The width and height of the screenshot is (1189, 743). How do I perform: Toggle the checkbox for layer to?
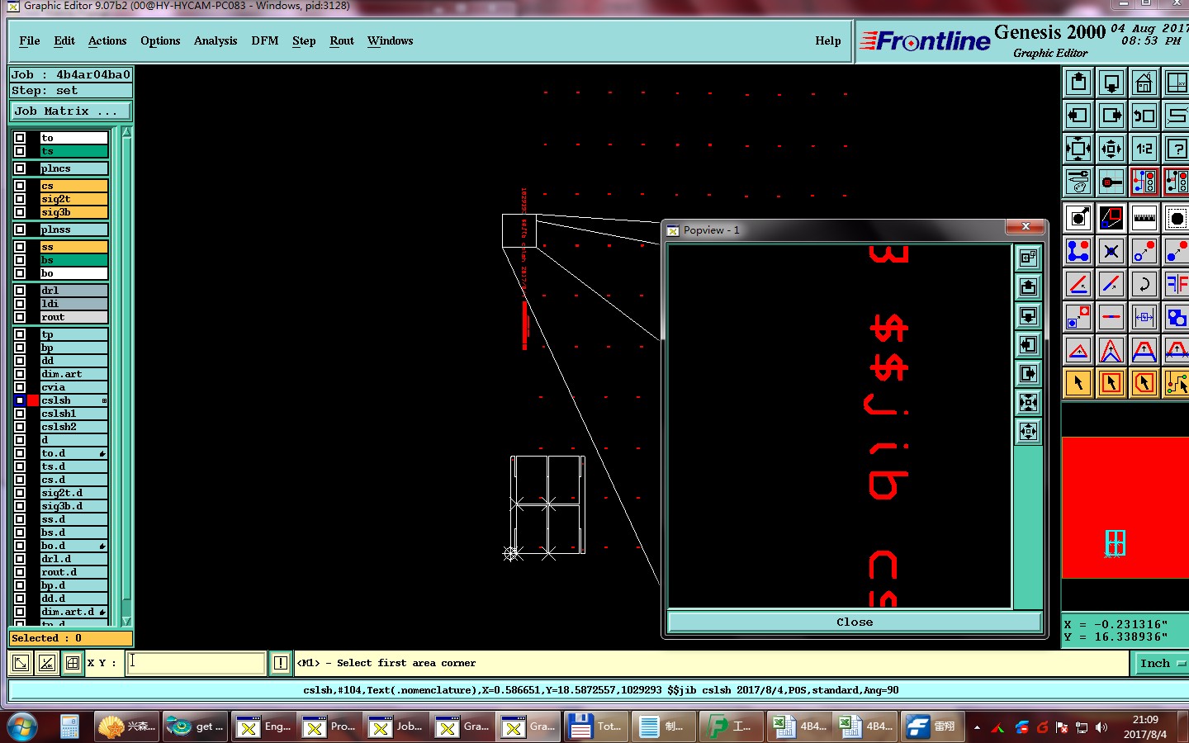[x=20, y=138]
